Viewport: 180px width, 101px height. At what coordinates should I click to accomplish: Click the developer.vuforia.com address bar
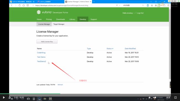pyautogui.click(x=62, y=5)
